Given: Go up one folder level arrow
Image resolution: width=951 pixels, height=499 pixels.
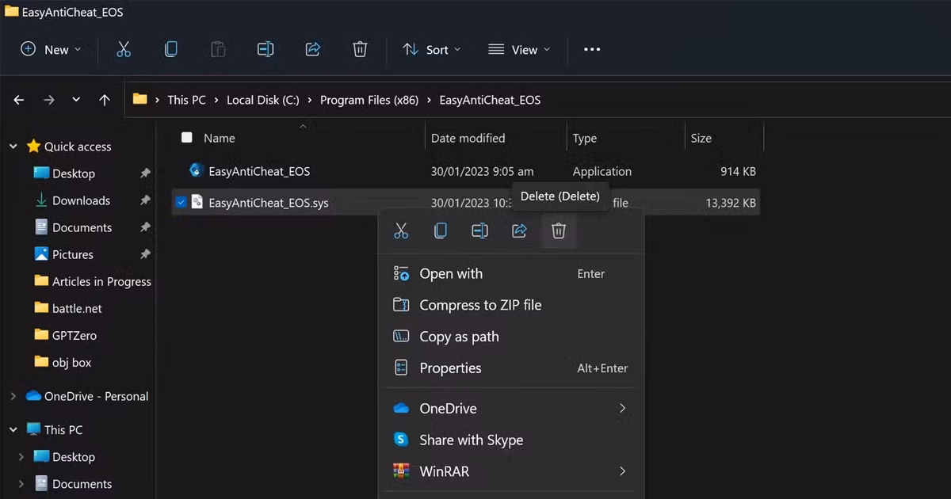Looking at the screenshot, I should point(105,100).
